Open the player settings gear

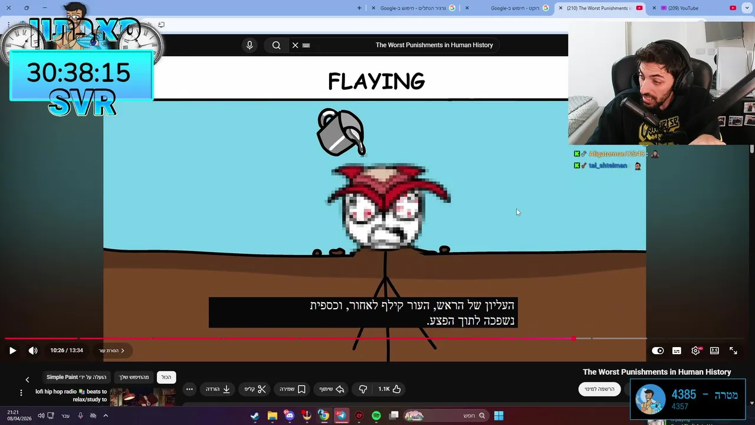[695, 351]
